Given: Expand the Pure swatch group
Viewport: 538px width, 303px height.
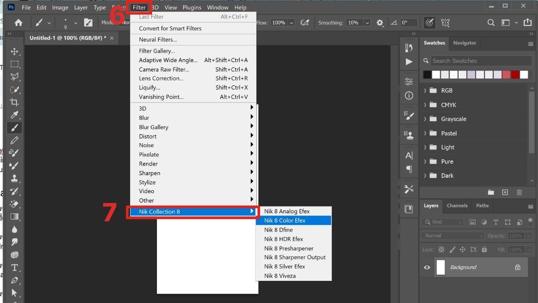Looking at the screenshot, I should (x=425, y=162).
